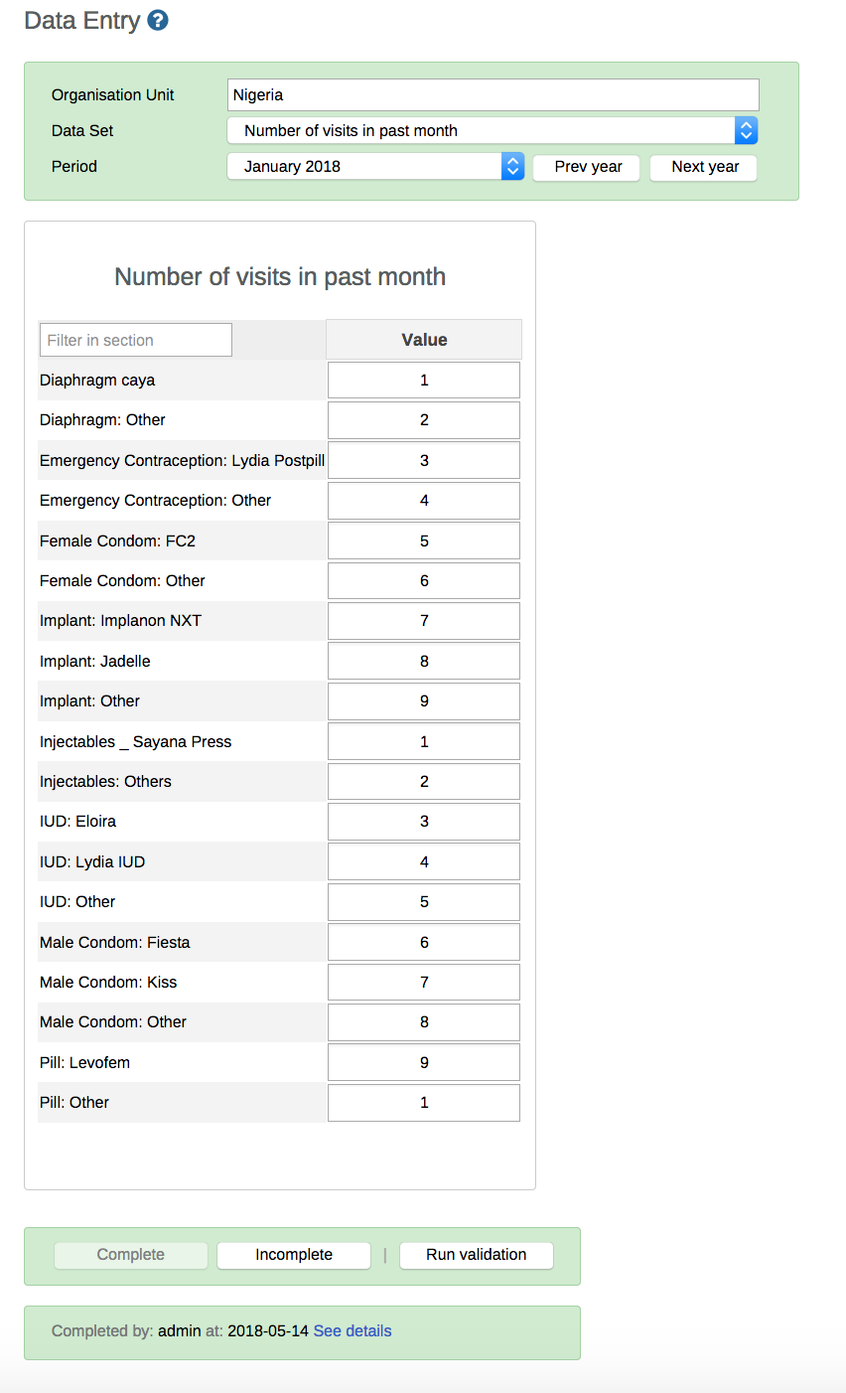Click the Female Condom: FC2 value field

click(x=424, y=542)
